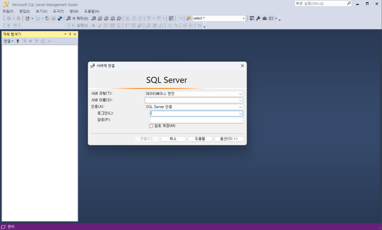Click the Save All diskettes icon
The width and height of the screenshot is (382, 230).
(x=60, y=18)
